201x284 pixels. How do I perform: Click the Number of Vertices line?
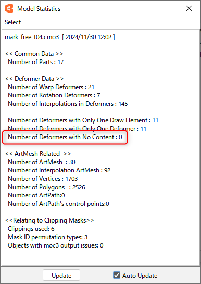tap(43, 179)
